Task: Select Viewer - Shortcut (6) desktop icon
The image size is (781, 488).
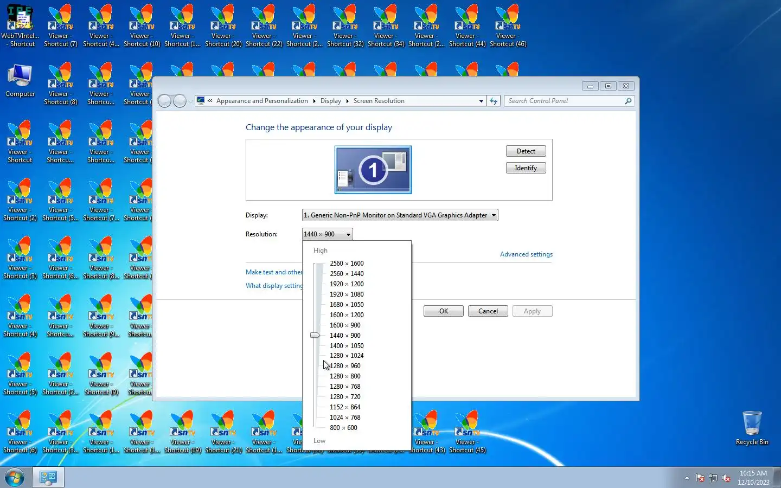Action: tap(20, 432)
